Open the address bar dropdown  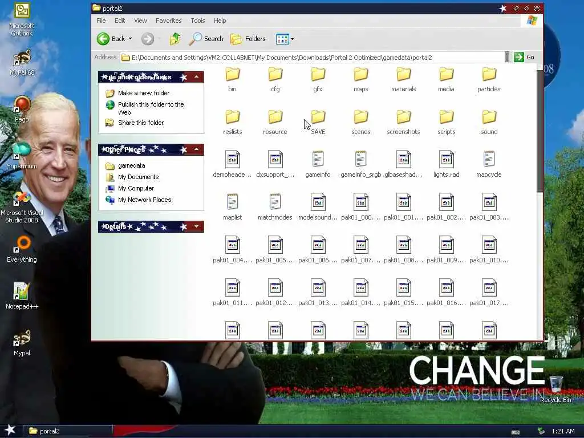click(x=507, y=57)
